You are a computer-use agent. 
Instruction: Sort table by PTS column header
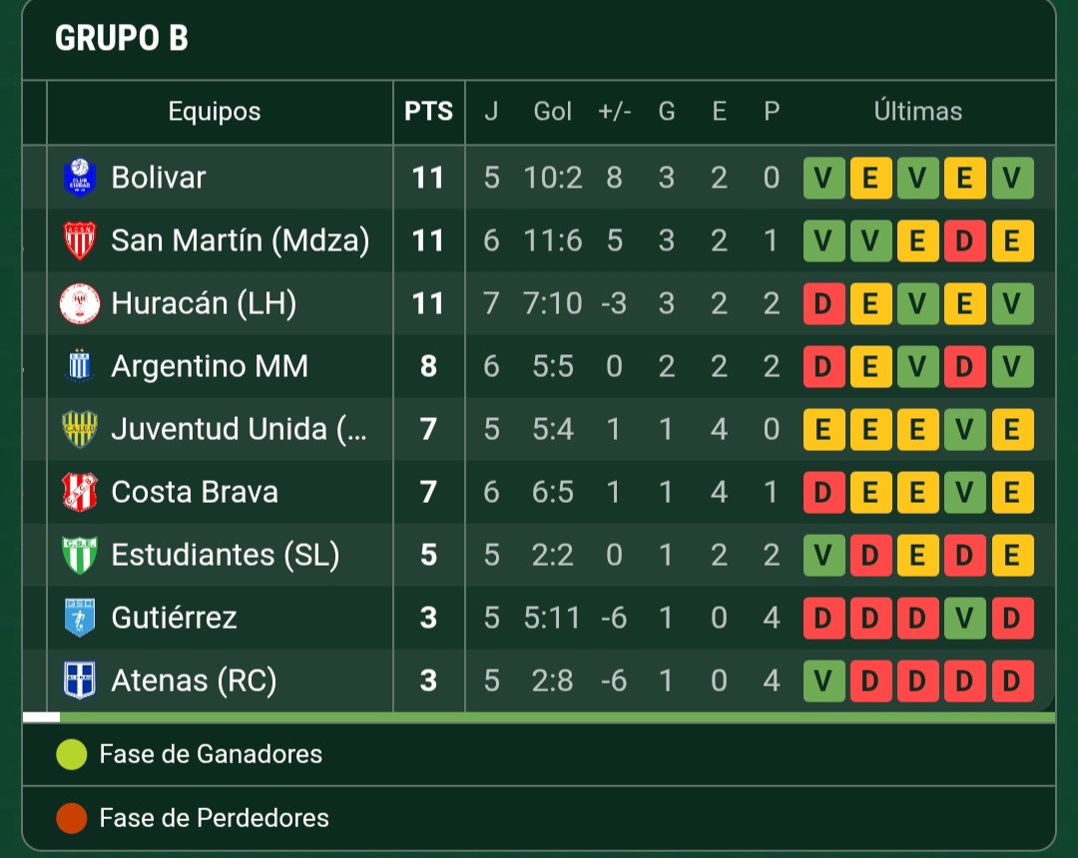(x=428, y=112)
